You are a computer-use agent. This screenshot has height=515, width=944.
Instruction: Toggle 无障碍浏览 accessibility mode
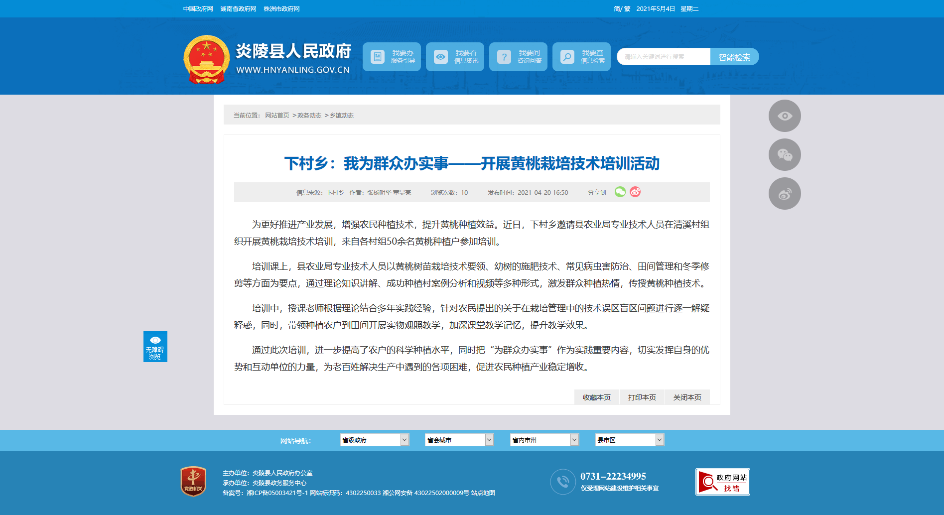click(x=155, y=347)
